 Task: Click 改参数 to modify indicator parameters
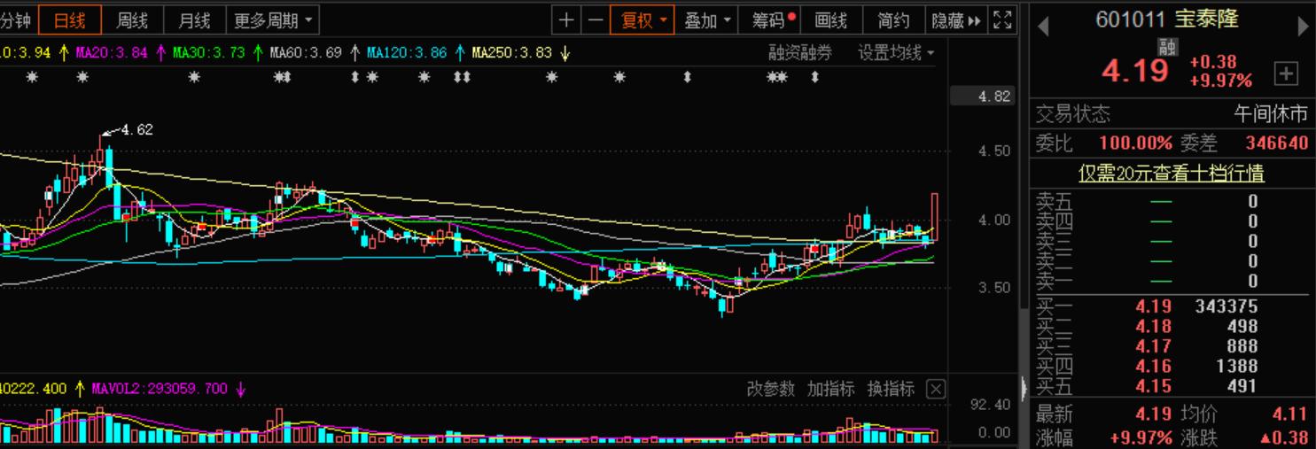click(x=771, y=389)
